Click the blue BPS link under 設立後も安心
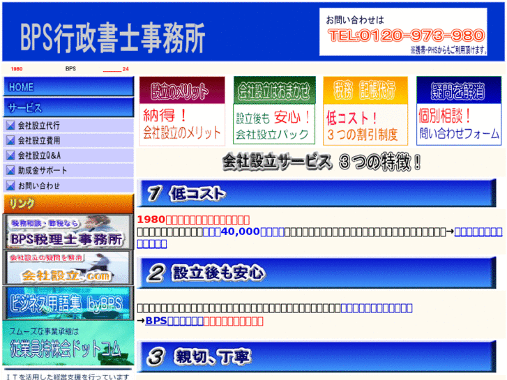 174,321
